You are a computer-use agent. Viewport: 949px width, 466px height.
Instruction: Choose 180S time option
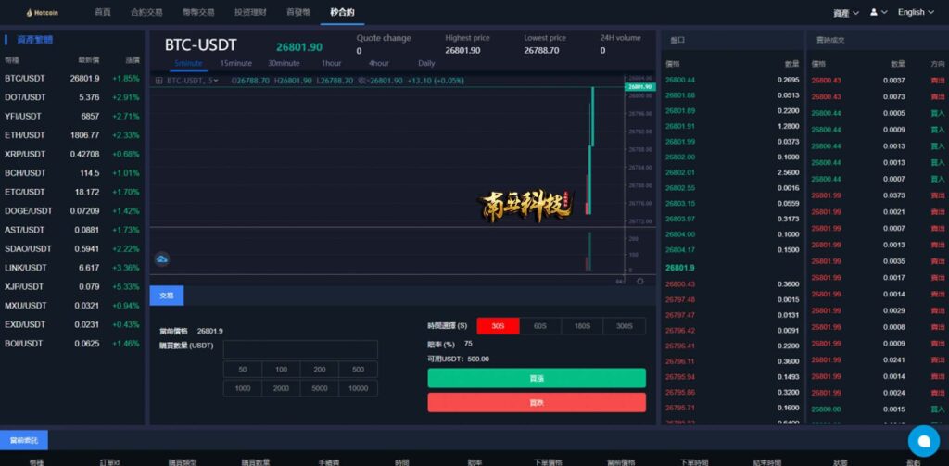[x=582, y=325]
